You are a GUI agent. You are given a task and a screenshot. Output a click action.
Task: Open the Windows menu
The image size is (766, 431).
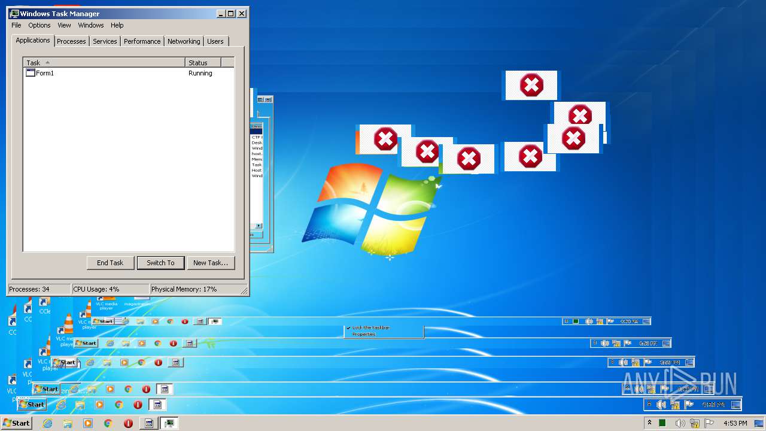click(x=91, y=25)
